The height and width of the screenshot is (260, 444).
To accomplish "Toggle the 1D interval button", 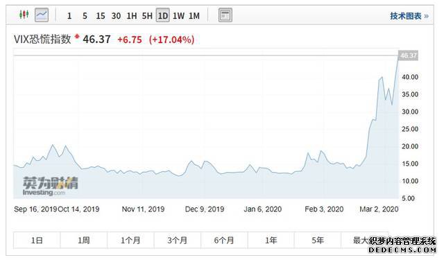I will [x=163, y=15].
